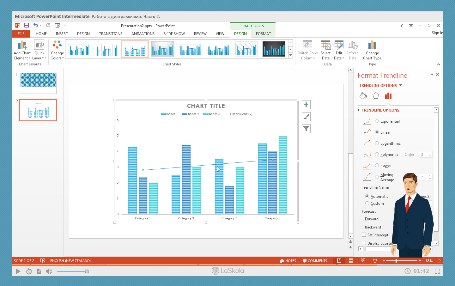The height and width of the screenshot is (286, 455).
Task: Open the Insert ribbon tab
Action: (x=62, y=33)
